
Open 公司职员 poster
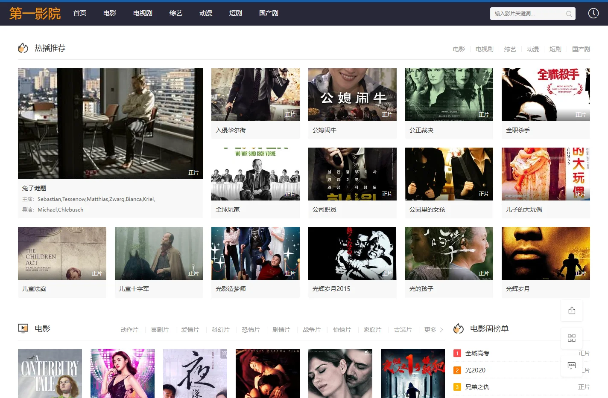pyautogui.click(x=352, y=174)
